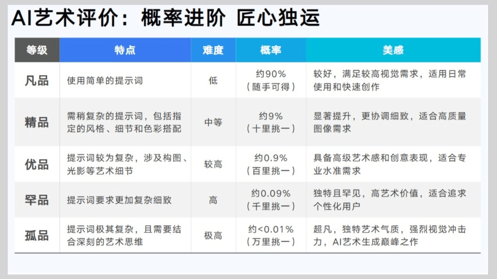The height and width of the screenshot is (279, 497).
Task: Click the "约<0.01%（万里挑一）" cell
Action: pyautogui.click(x=271, y=236)
